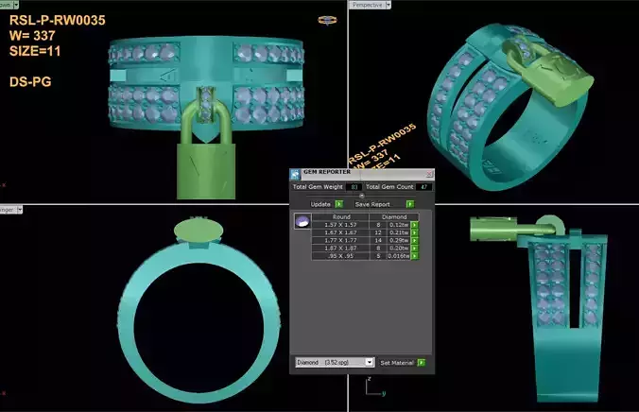Click the SIZE=11 text label
Image resolution: width=639 pixels, height=412 pixels.
pyautogui.click(x=35, y=51)
